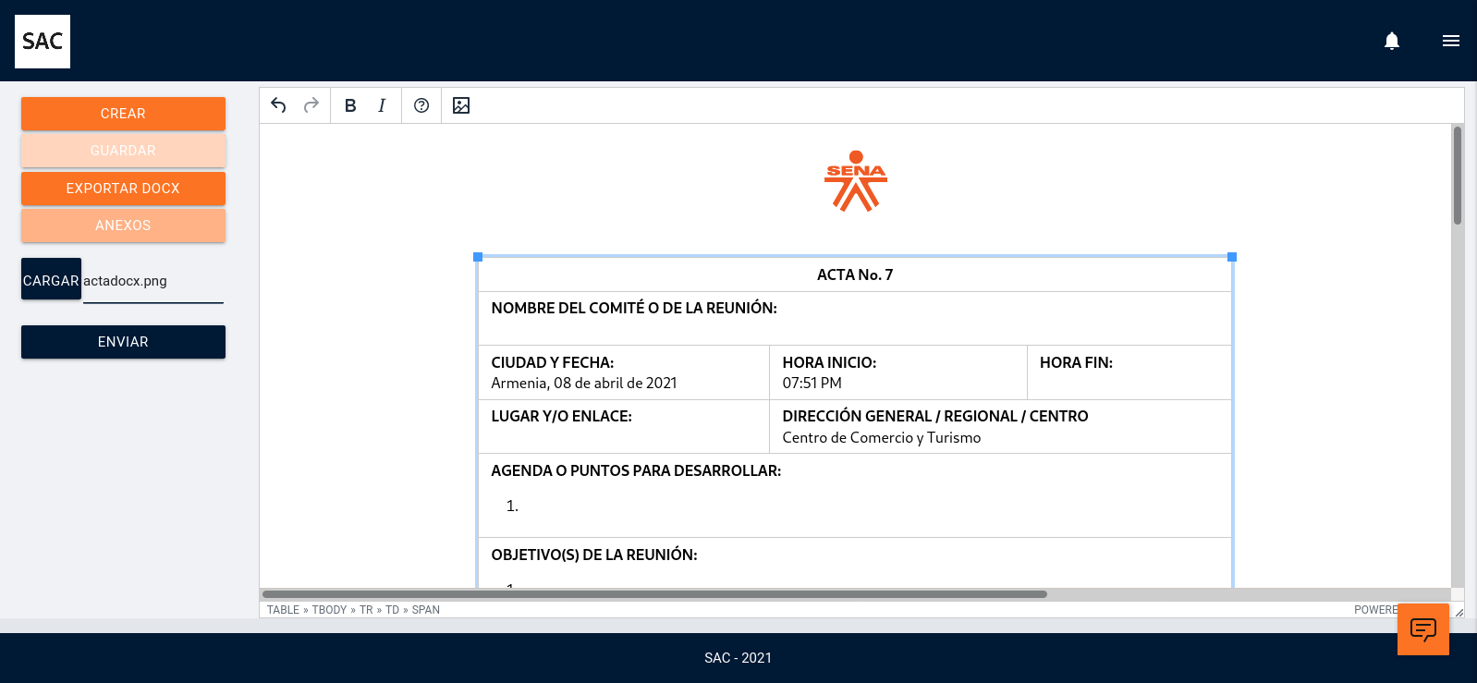Open the orange chat widget button
This screenshot has width=1477, height=683.
point(1423,629)
